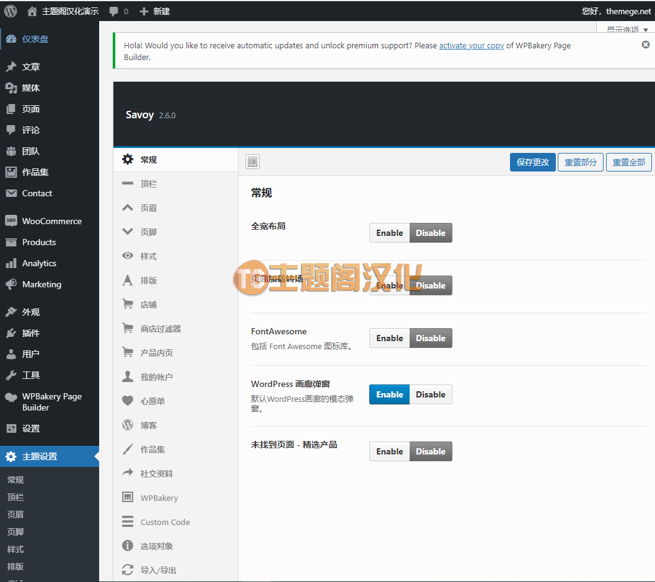
Task: Click the brush icon for 作品集 options
Action: tap(128, 450)
